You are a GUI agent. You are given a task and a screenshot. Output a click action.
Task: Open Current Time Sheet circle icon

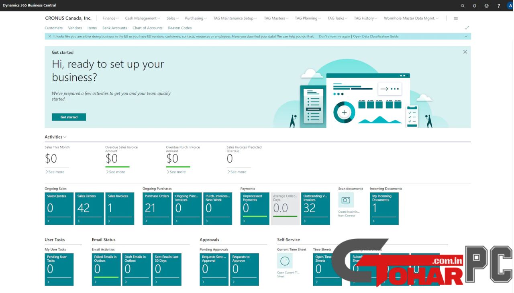[x=285, y=261]
